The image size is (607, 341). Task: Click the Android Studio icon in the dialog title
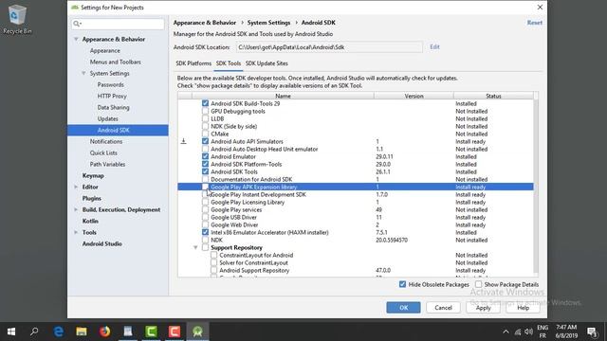point(75,8)
